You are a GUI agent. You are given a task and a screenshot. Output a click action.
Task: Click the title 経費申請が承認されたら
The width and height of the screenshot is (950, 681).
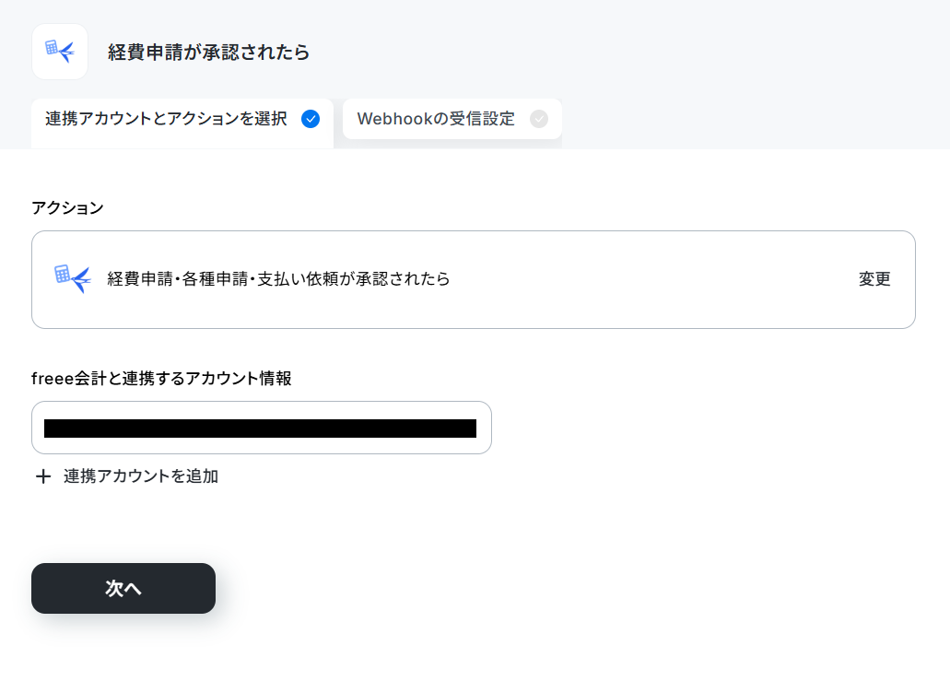pyautogui.click(x=209, y=53)
